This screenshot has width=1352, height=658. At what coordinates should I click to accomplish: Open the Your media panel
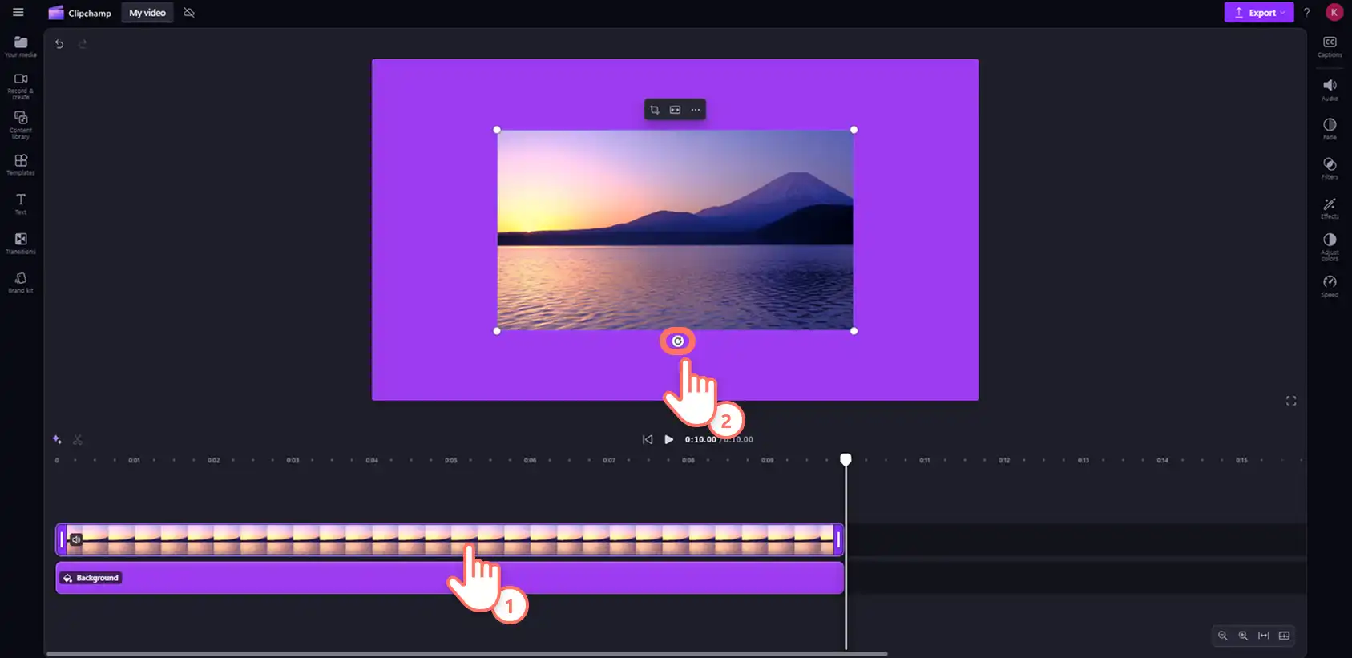tap(21, 46)
